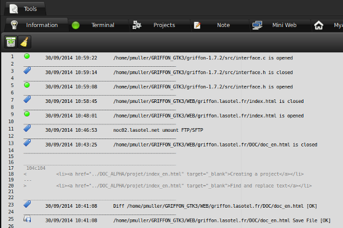Click timestamp 30/09/2014 10:48:01

(x=71, y=116)
